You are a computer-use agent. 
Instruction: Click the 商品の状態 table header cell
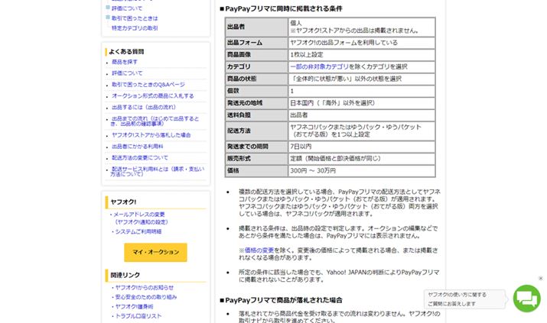(257, 79)
